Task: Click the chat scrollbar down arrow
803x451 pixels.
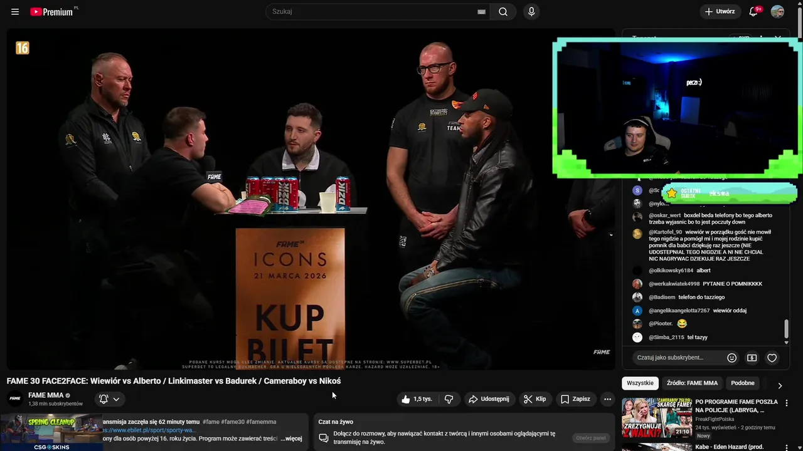Action: (x=786, y=342)
